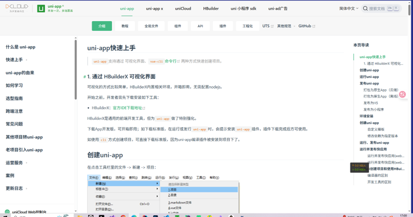Jump to 发布为小程序 in outline

373,109
